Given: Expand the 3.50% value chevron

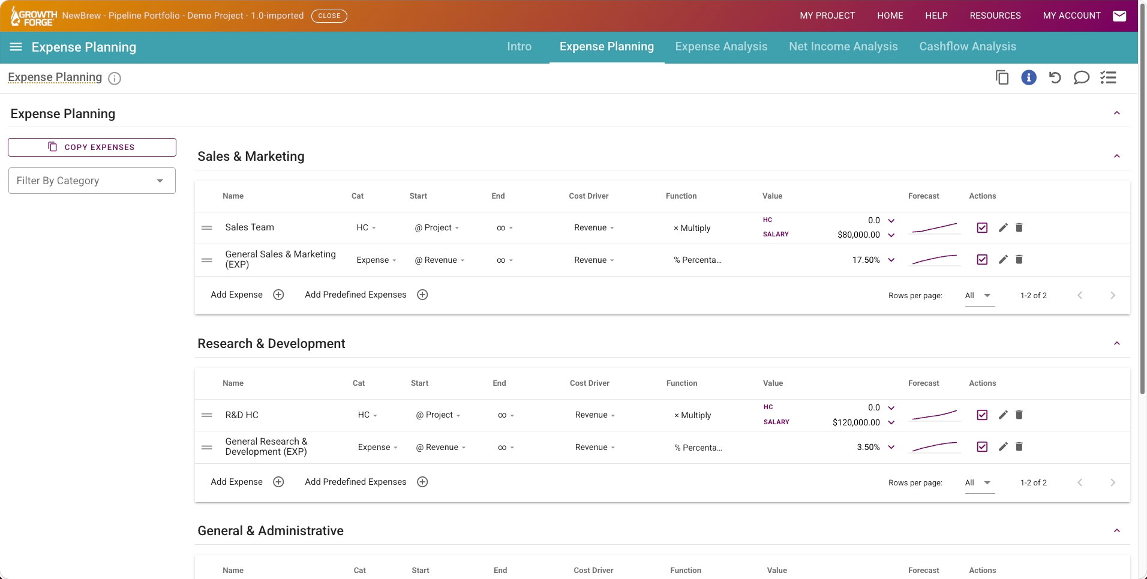Looking at the screenshot, I should pyautogui.click(x=891, y=447).
